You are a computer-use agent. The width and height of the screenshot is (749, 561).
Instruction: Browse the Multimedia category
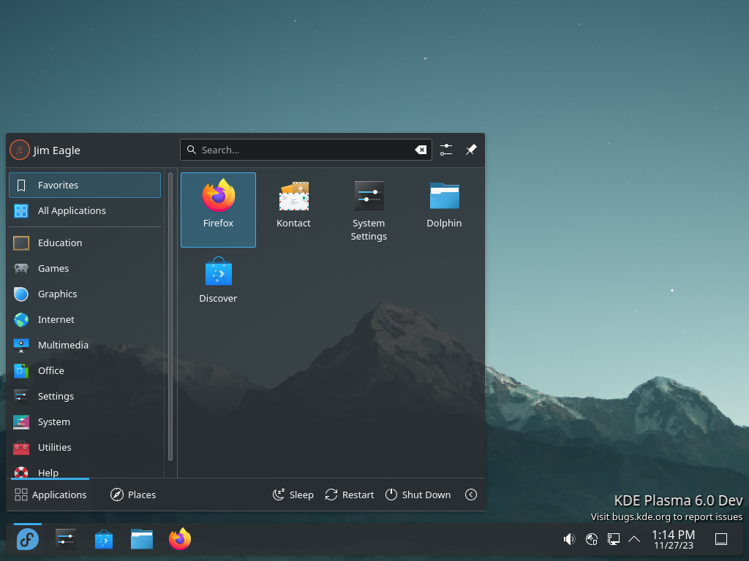point(85,345)
